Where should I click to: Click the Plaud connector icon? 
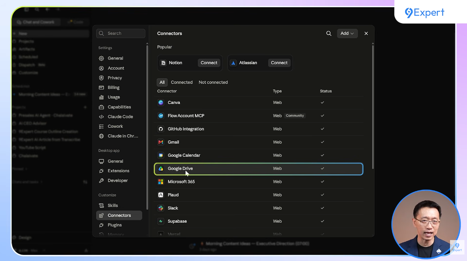pyautogui.click(x=161, y=195)
